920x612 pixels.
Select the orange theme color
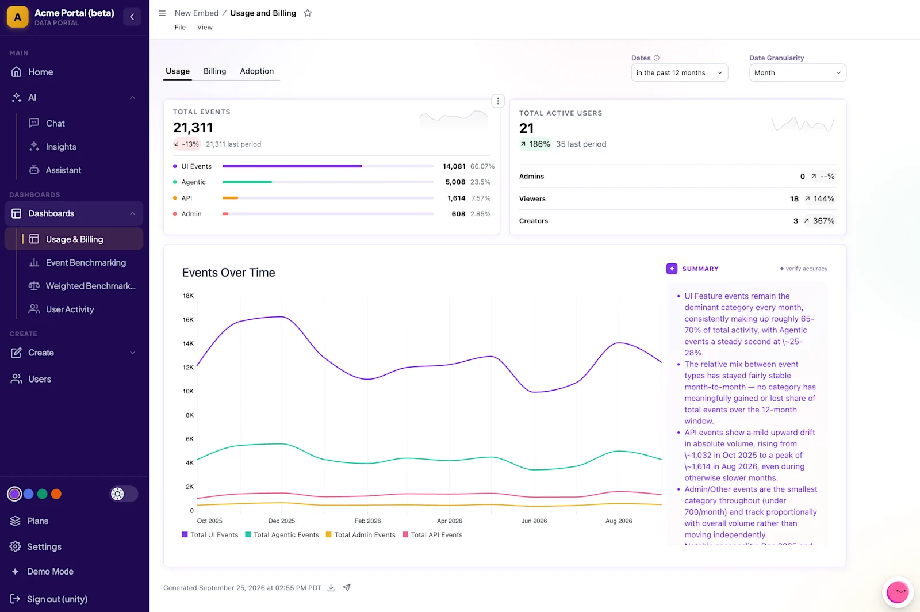(56, 494)
